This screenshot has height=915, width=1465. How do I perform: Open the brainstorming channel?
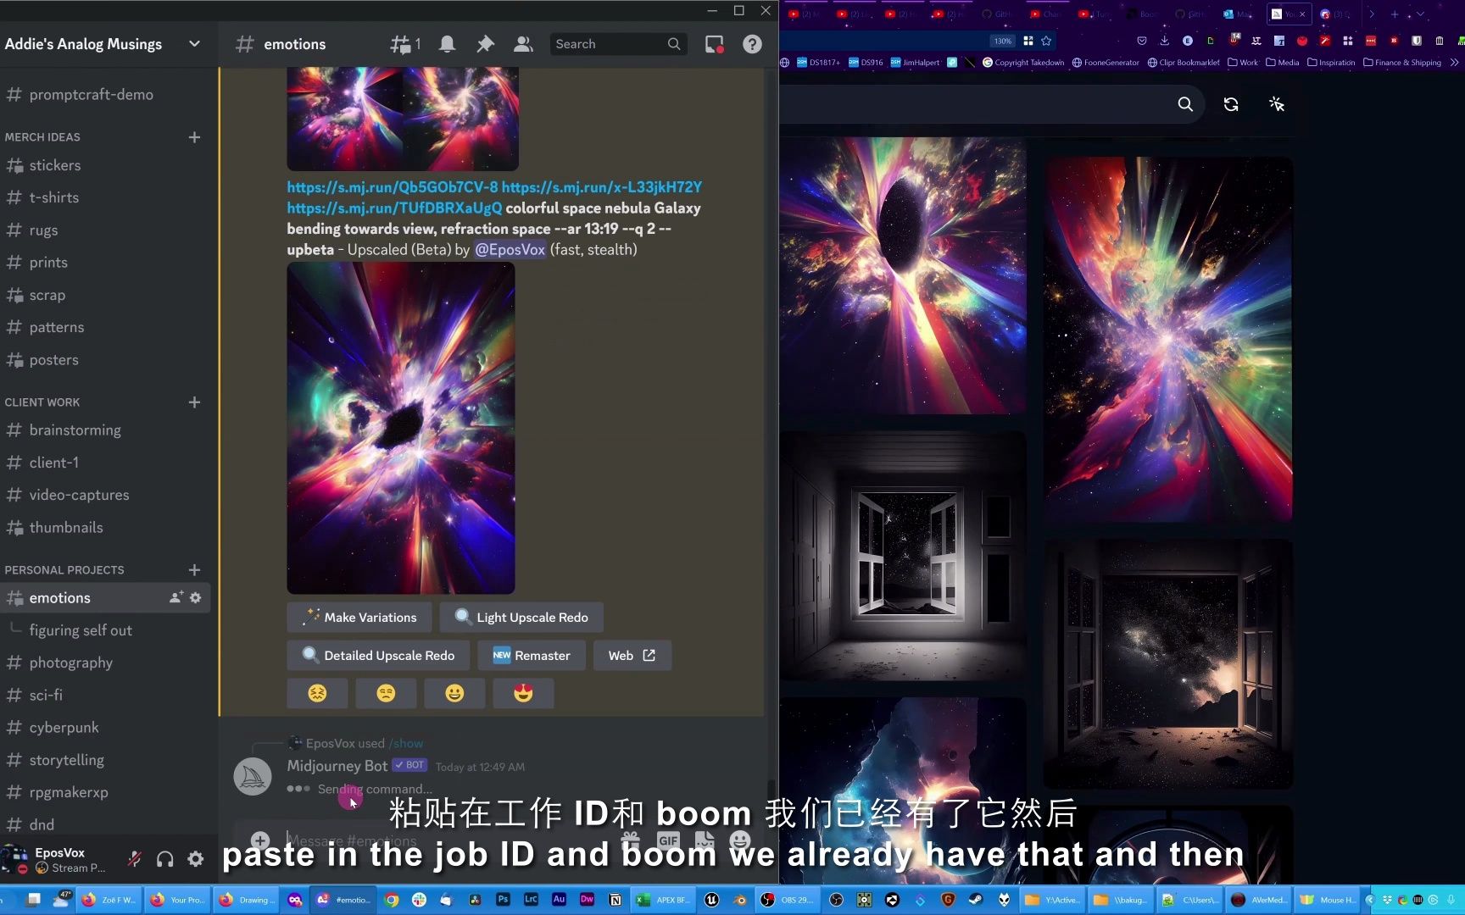105,430
